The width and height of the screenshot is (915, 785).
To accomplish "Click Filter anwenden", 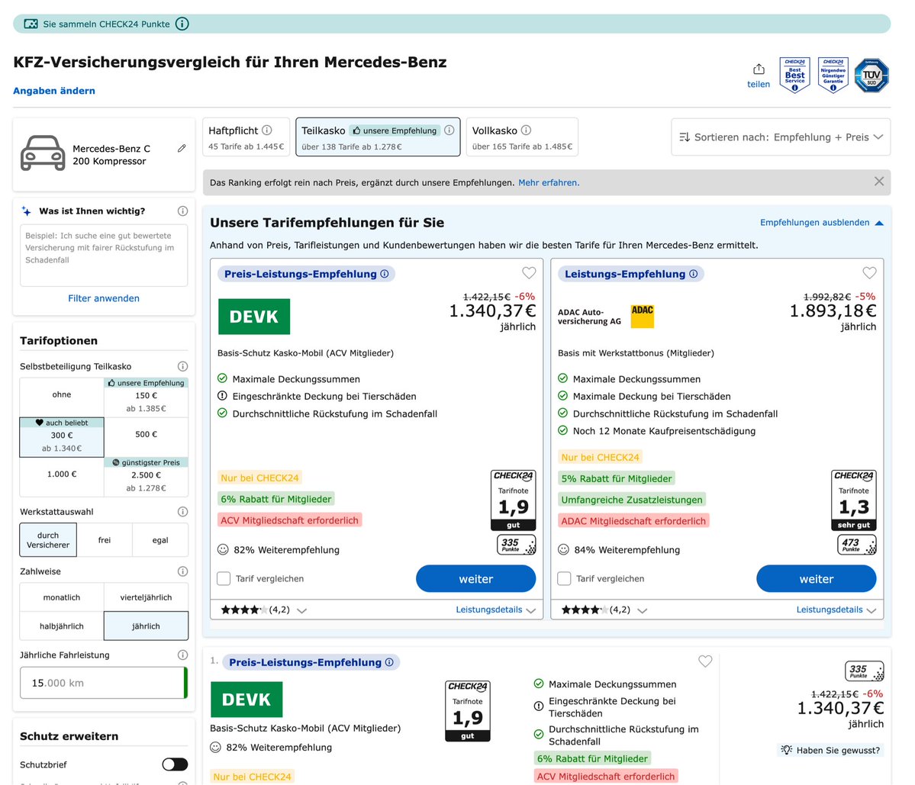I will 104,298.
